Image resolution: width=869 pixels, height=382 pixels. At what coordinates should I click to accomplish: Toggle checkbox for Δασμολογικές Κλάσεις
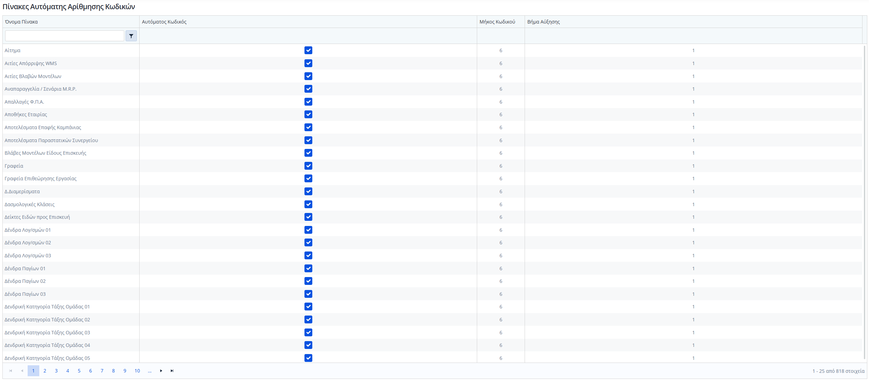point(308,204)
